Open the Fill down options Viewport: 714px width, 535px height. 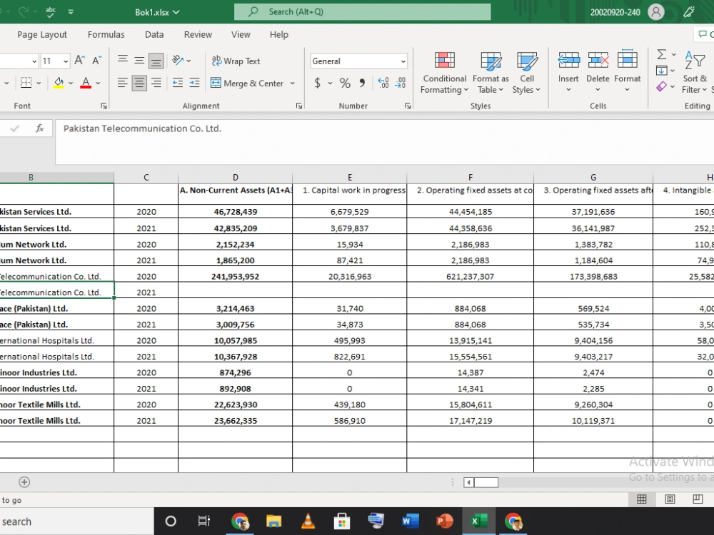(665, 71)
